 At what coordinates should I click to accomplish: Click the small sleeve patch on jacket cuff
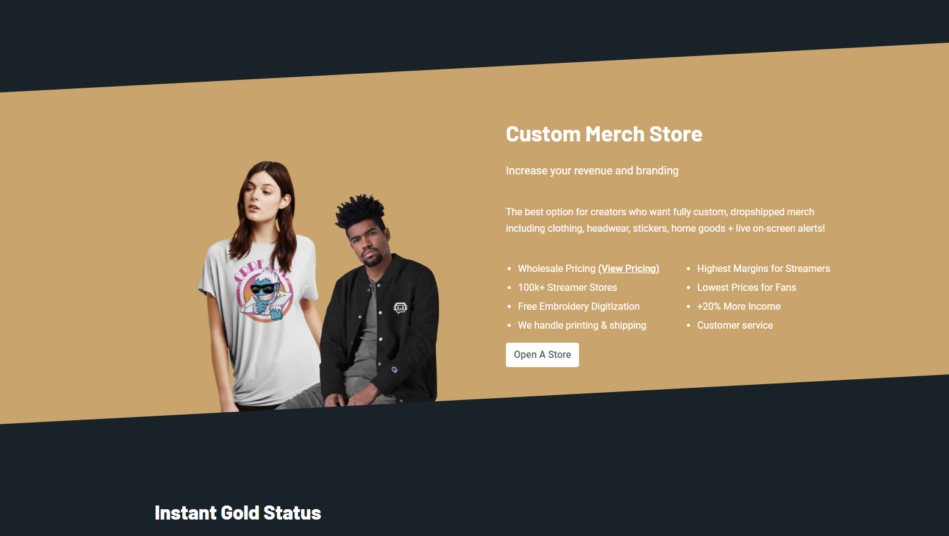394,370
